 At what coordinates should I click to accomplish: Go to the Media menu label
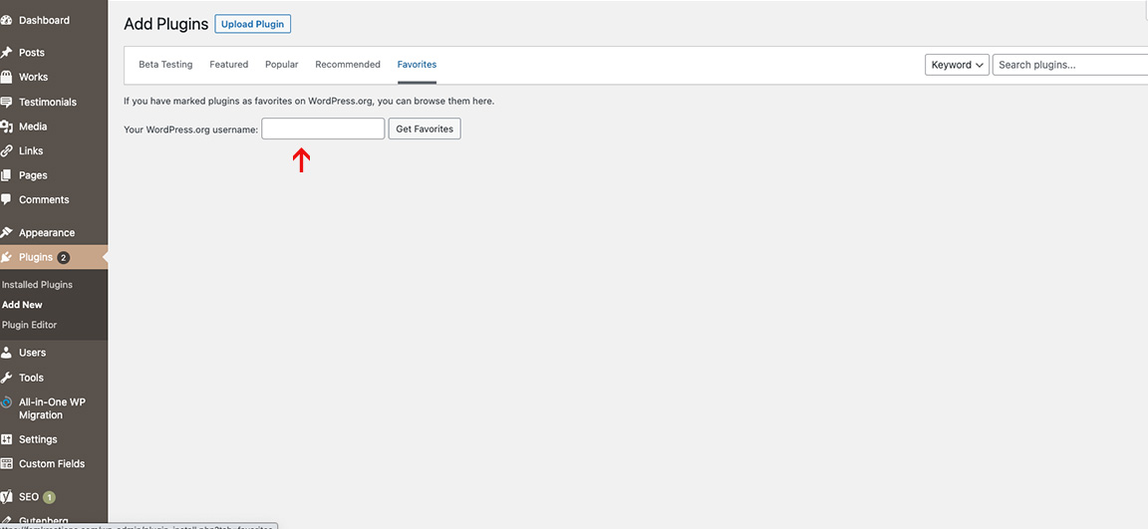33,127
